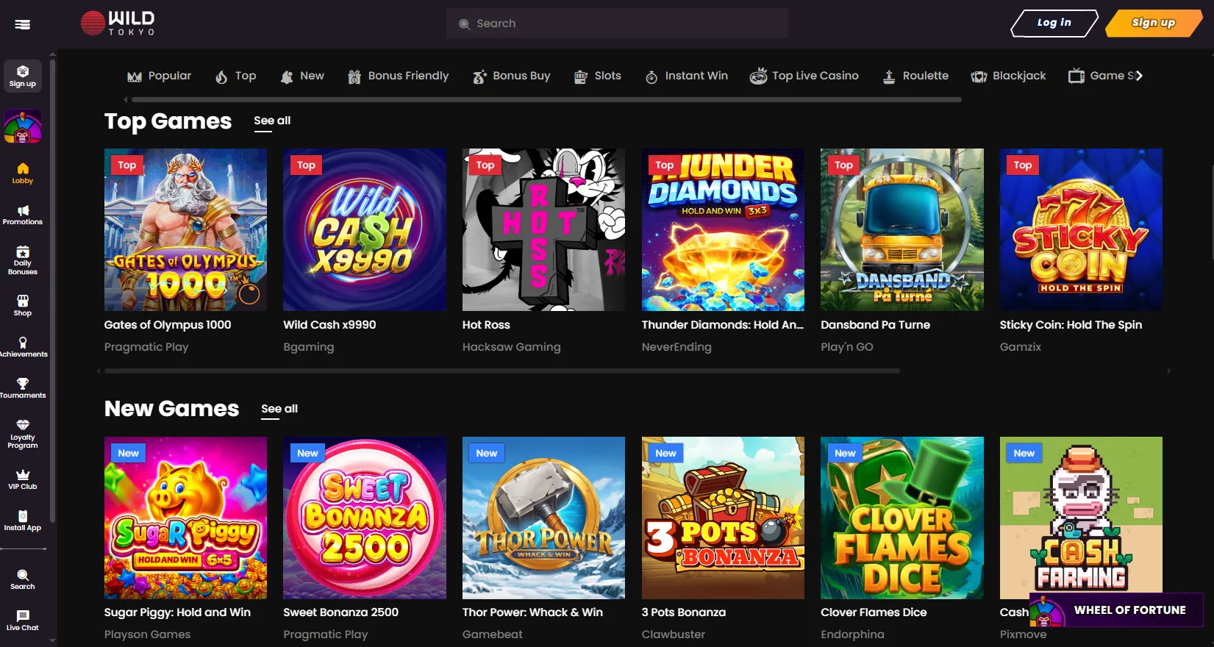Open Thor Power Whack & Win thumbnail
Image resolution: width=1214 pixels, height=647 pixels.
point(543,518)
